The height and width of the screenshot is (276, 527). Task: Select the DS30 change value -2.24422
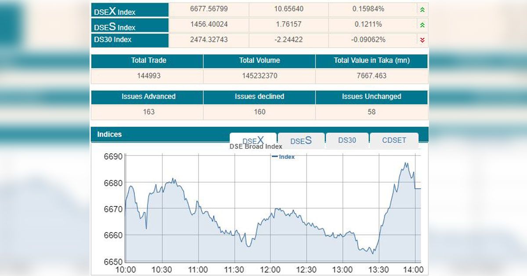(289, 39)
